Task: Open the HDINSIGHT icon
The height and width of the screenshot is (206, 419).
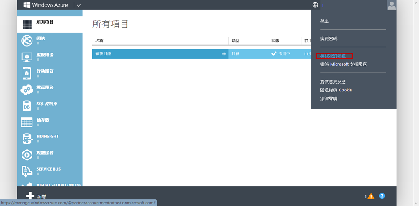Action: pyautogui.click(x=27, y=139)
